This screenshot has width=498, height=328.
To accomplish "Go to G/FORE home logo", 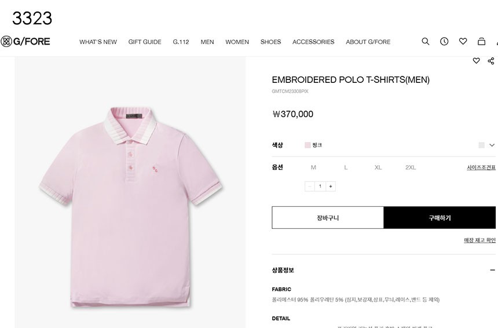I will coord(25,41).
